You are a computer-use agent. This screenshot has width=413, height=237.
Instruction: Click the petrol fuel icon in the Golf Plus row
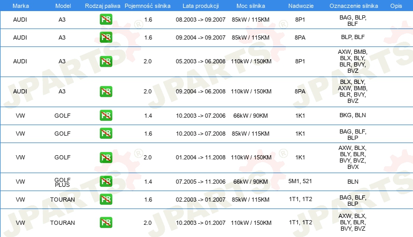tap(106, 181)
